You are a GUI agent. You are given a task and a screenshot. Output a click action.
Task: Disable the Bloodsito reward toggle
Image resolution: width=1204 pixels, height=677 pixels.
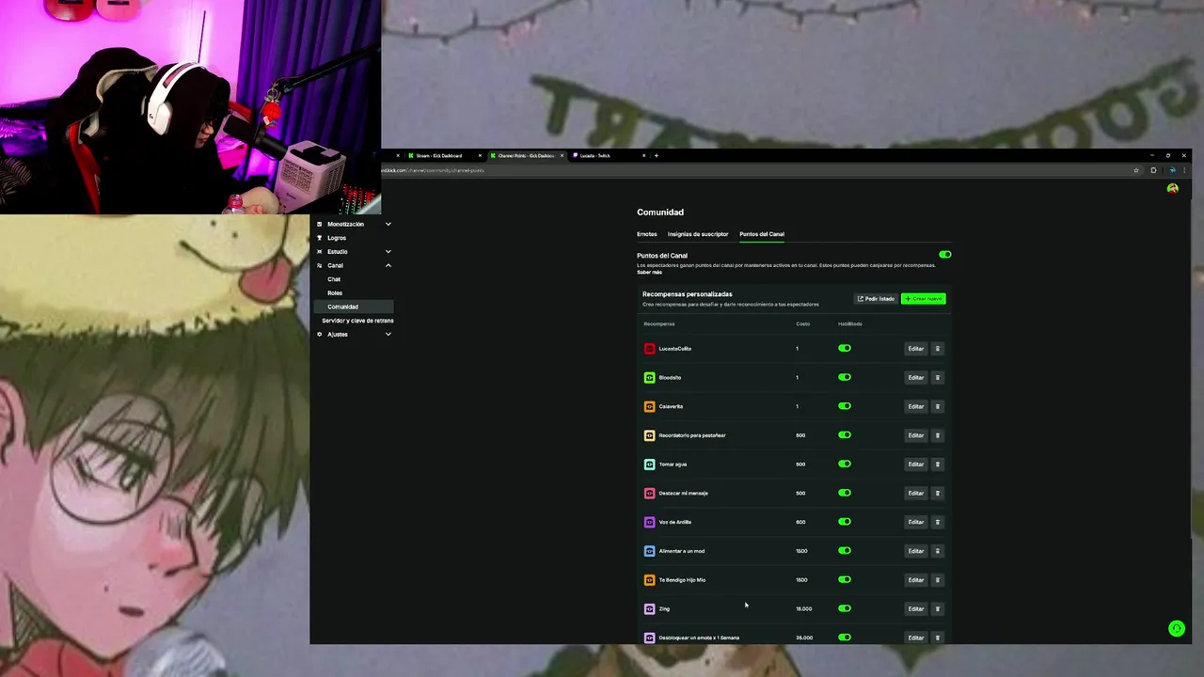845,378
